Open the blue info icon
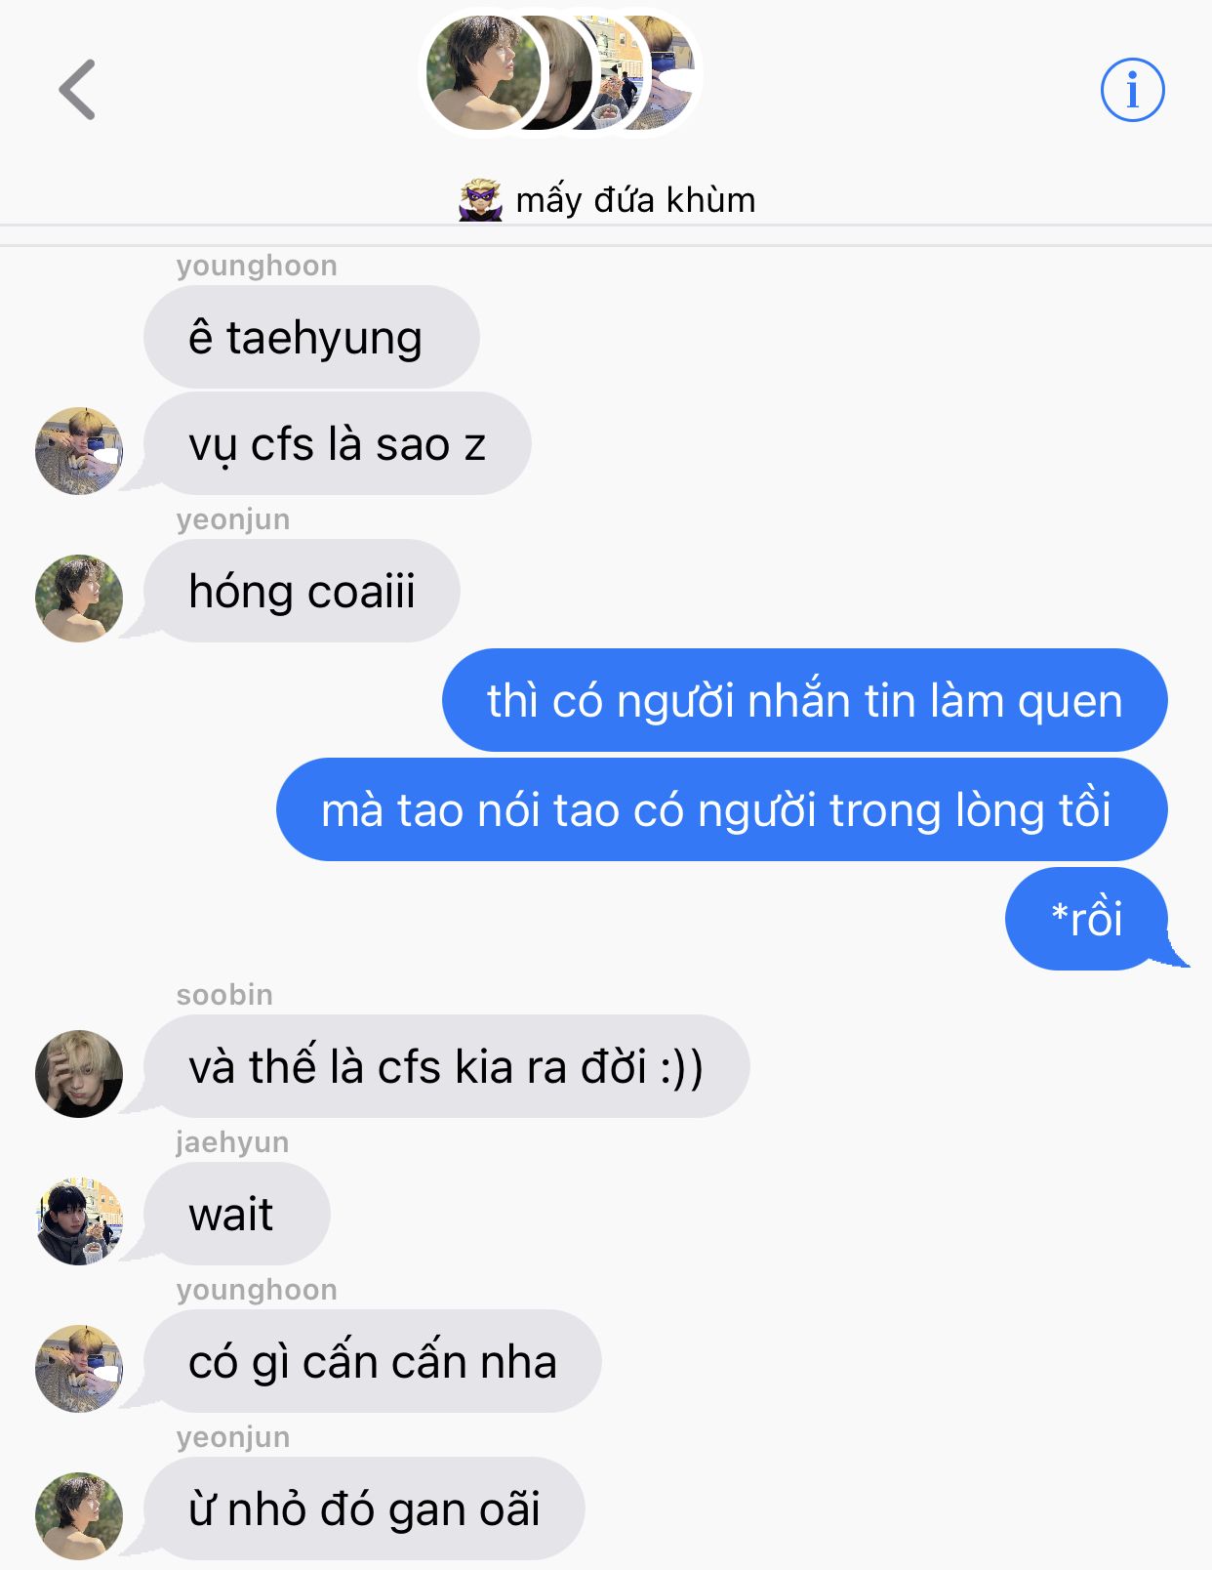Screen dimensions: 1212x1570 pos(1132,90)
